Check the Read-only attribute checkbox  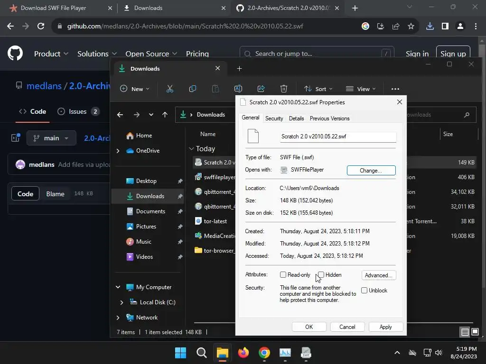[x=283, y=274]
